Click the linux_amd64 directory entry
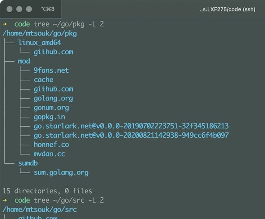Screen dimensions: 265x219 tap(40, 42)
